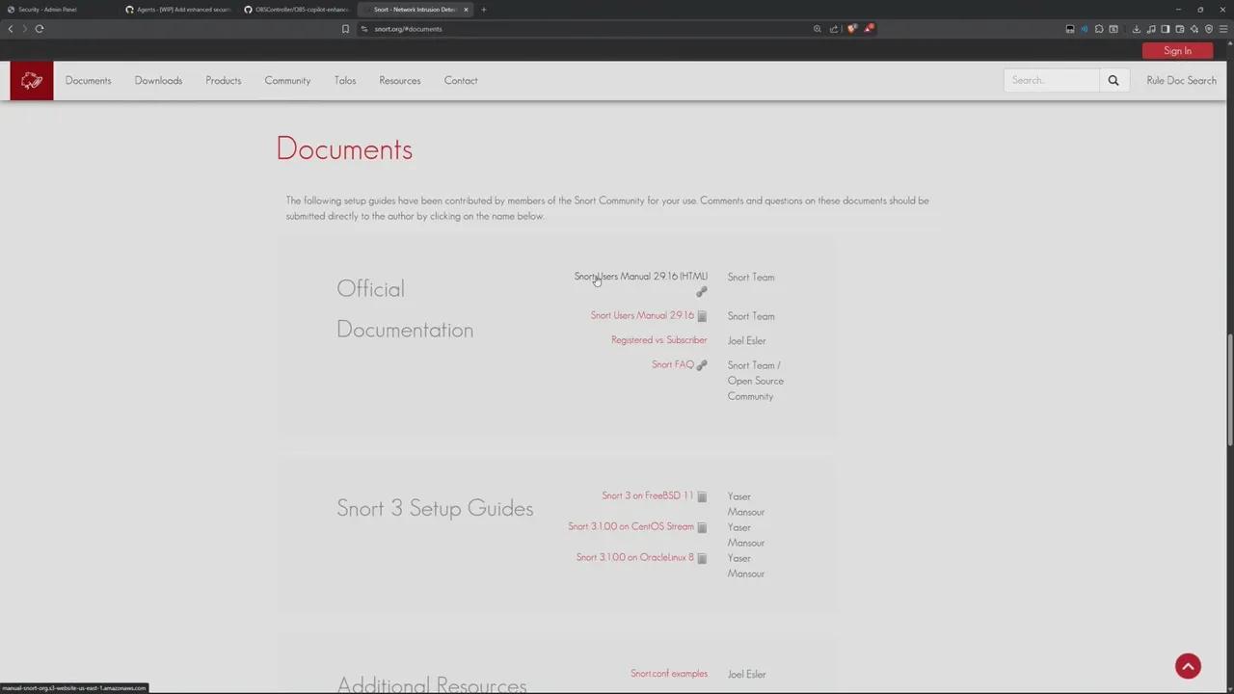Open the Brave Shields lion icon
Viewport: 1234px width, 694px height.
tap(851, 29)
